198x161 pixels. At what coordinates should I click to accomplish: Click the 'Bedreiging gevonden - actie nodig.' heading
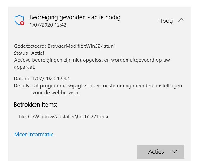click(76, 17)
